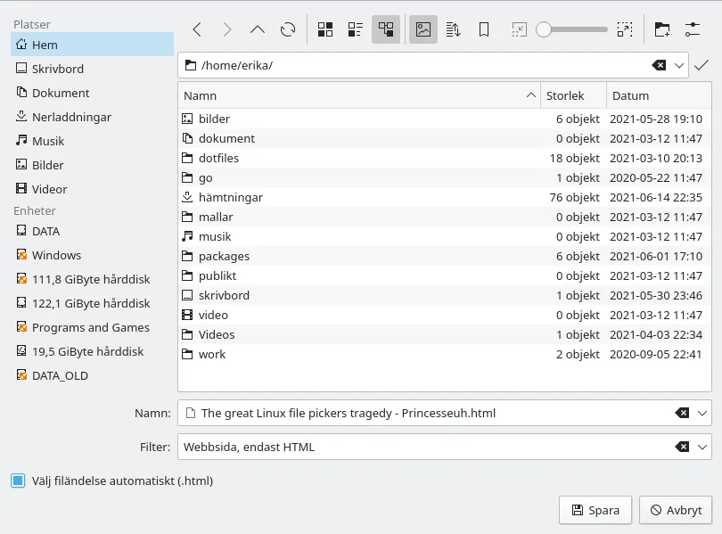Open the sort order menu
This screenshot has height=534, width=722.
(453, 29)
